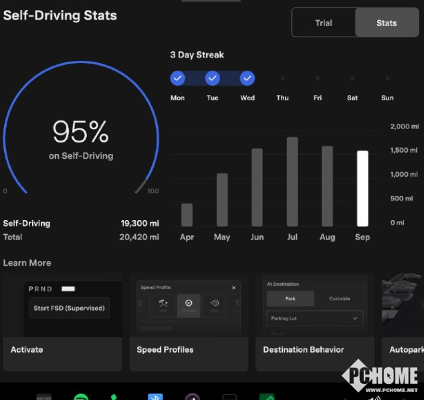This screenshot has height=400, width=424.
Task: Click the Monday streak checkmark
Action: tap(177, 78)
